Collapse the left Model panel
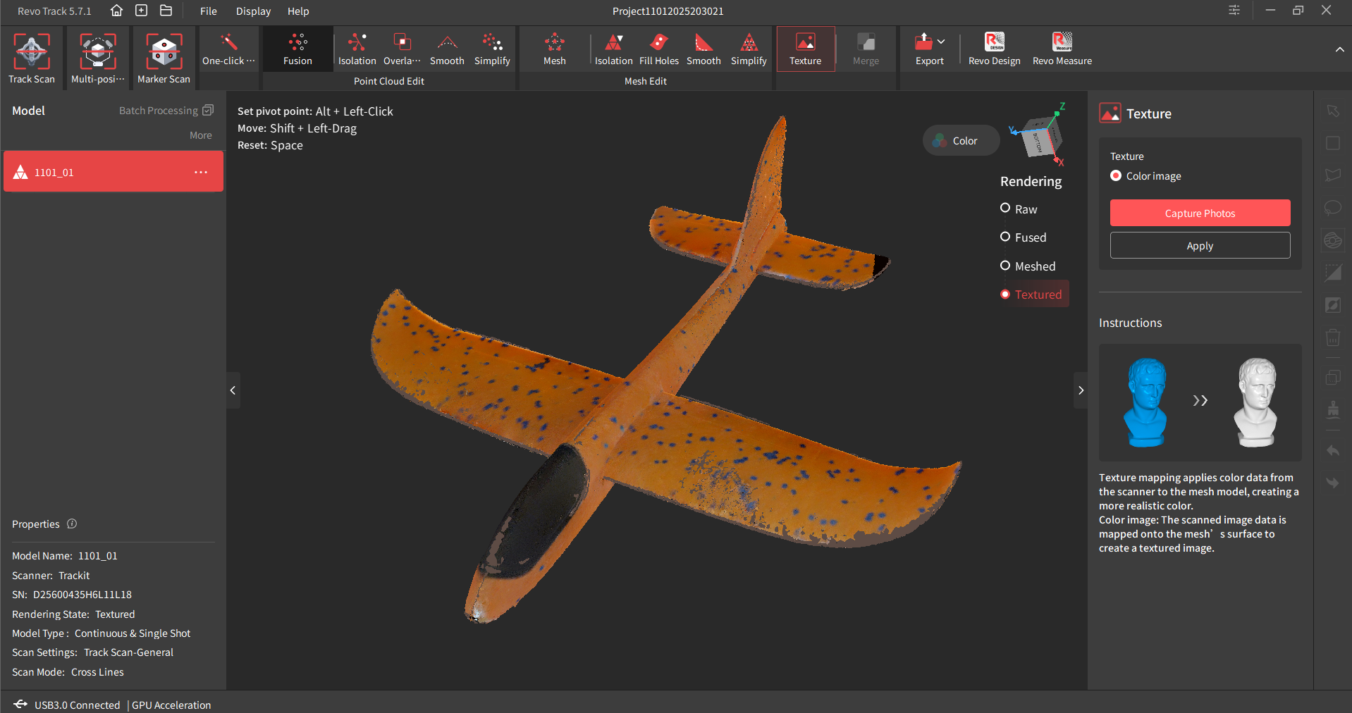 233,390
